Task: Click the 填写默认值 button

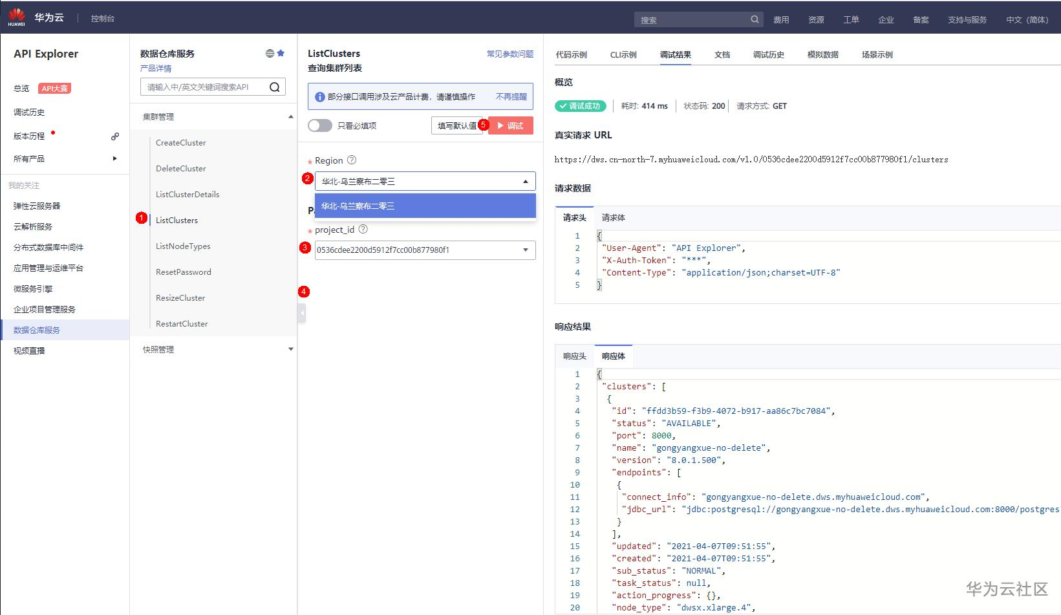Action: pos(457,125)
